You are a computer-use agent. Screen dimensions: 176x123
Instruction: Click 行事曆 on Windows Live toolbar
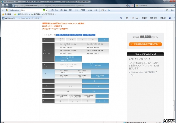click(x=83, y=10)
